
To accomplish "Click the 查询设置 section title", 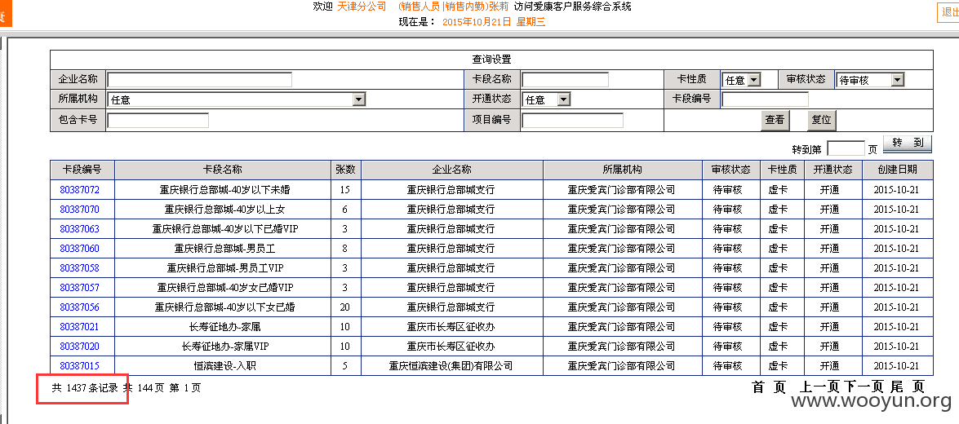I will 491,60.
